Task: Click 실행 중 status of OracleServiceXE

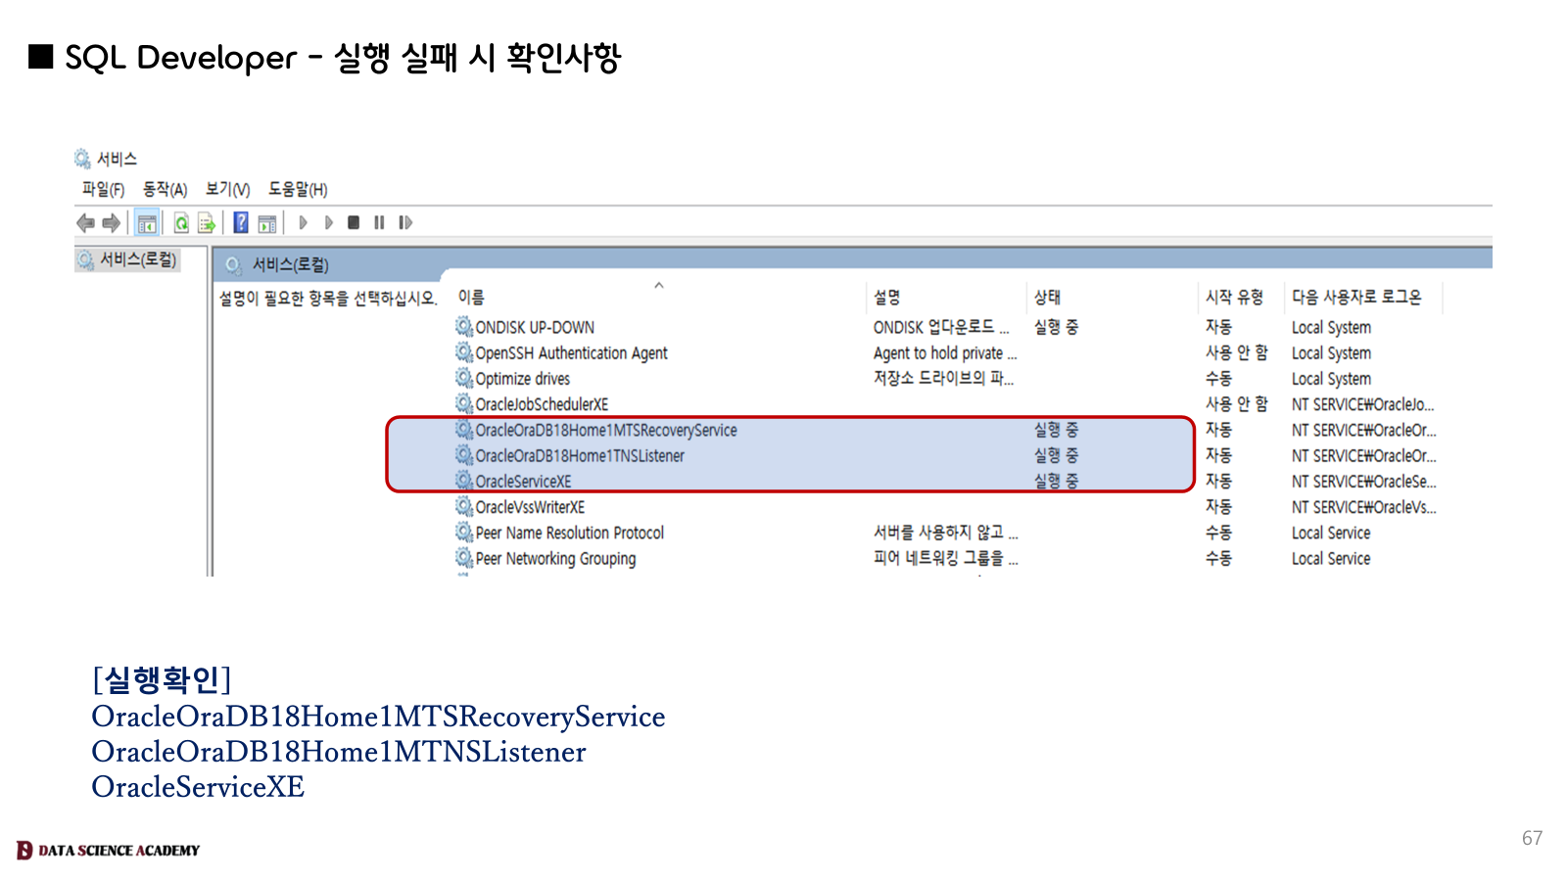Action: (1056, 481)
